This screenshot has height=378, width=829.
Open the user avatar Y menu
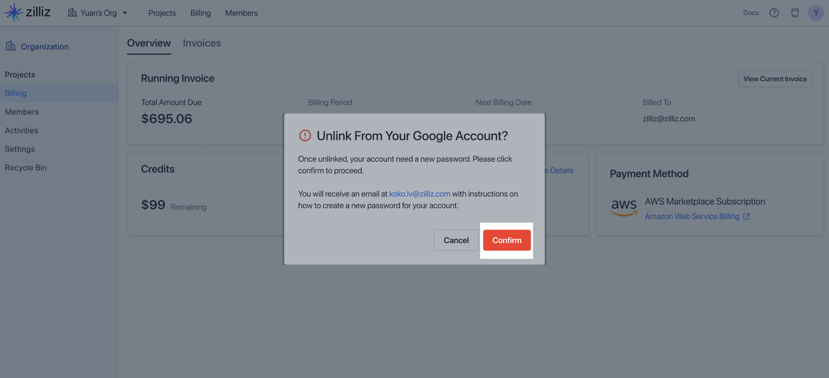(x=815, y=13)
